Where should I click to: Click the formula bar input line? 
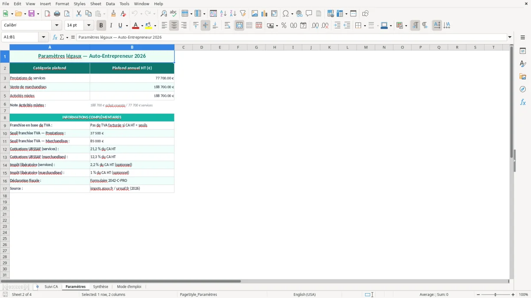tap(291, 37)
